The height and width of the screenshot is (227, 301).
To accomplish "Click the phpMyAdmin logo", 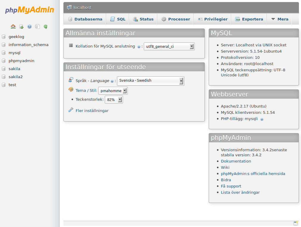I will tap(29, 10).
